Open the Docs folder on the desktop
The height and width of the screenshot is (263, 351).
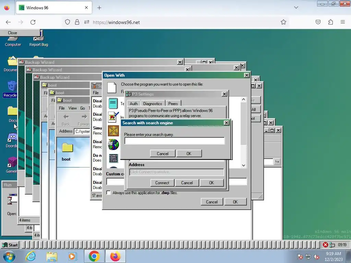click(x=12, y=111)
